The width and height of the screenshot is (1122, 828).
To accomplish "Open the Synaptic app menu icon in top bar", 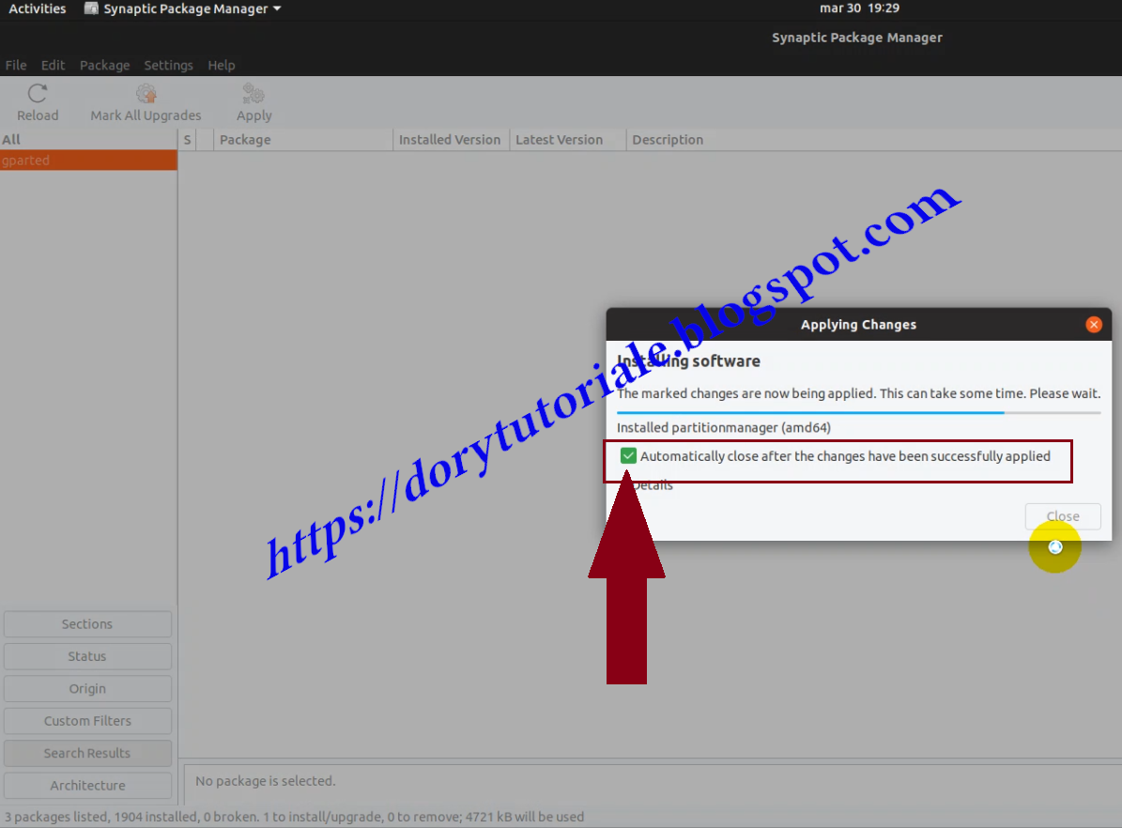I will (x=91, y=8).
